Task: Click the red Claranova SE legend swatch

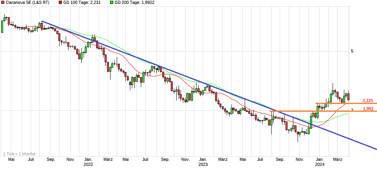Action: click(3, 2)
